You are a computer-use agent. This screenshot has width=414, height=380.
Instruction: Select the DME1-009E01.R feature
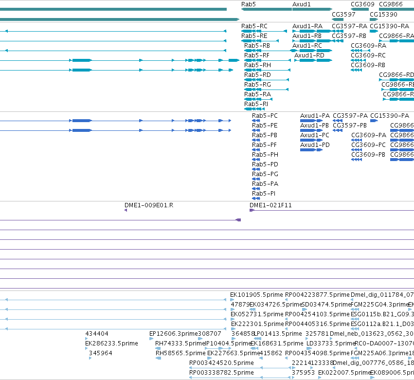coord(149,205)
